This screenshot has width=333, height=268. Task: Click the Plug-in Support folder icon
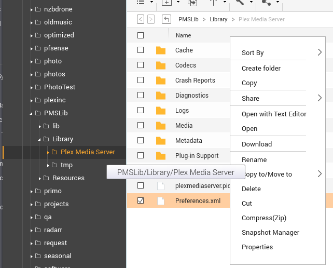(161, 156)
